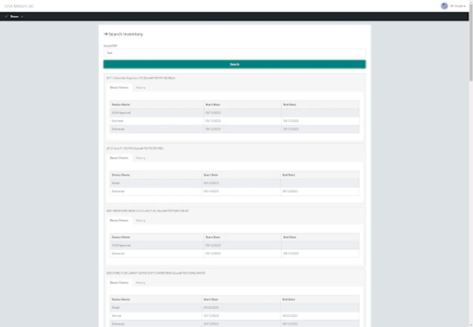Click the Ford F250 Lariat Super Duty title
The height and width of the screenshot is (327, 473).
pyautogui.click(x=155, y=273)
